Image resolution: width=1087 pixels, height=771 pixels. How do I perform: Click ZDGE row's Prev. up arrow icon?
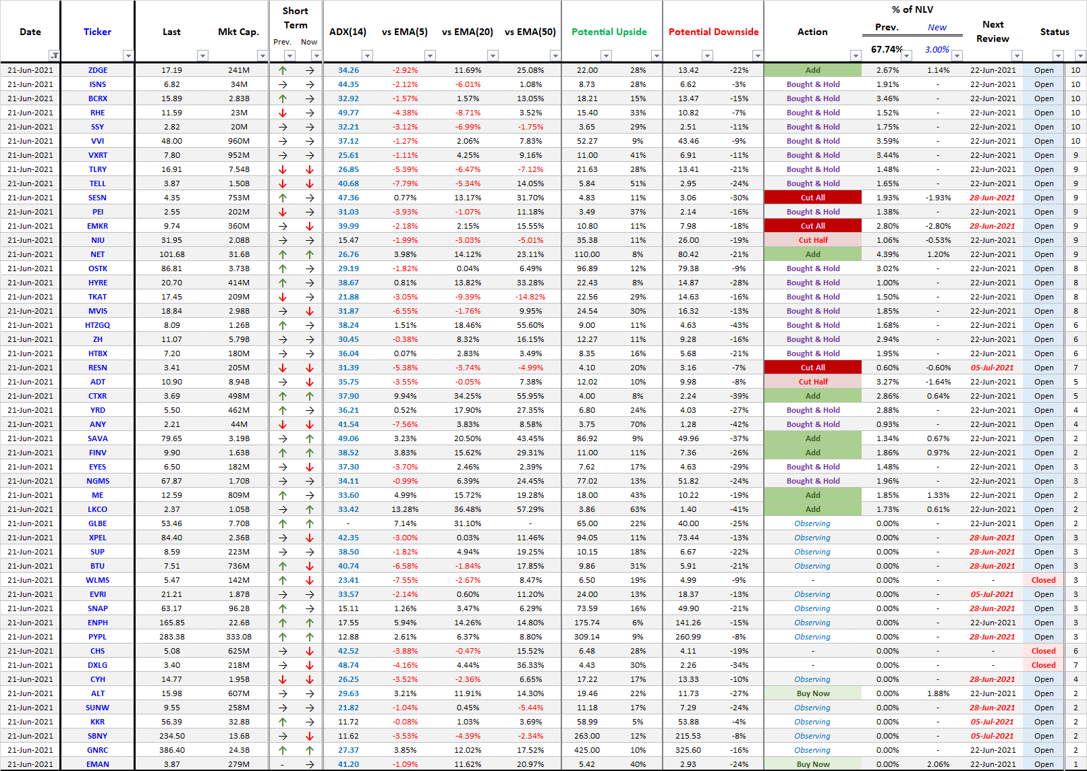point(283,70)
